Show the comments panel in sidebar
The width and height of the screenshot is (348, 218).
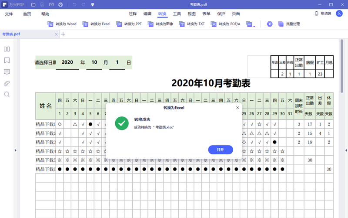(x=7, y=72)
